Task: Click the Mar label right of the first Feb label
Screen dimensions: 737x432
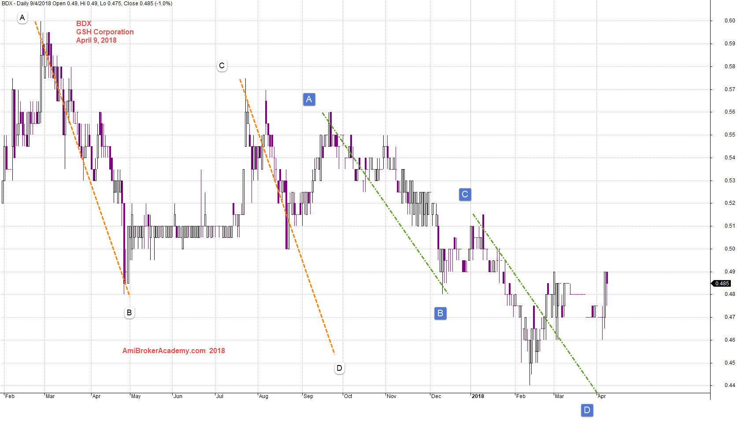Action: 50,396
